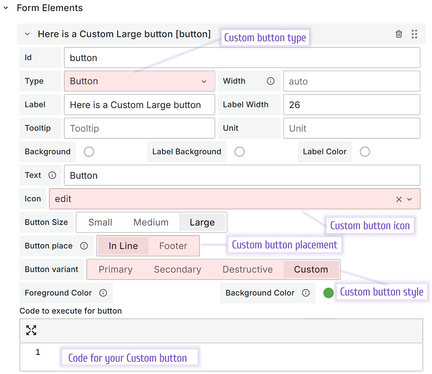Open the Label Background color picker circle

239,152
